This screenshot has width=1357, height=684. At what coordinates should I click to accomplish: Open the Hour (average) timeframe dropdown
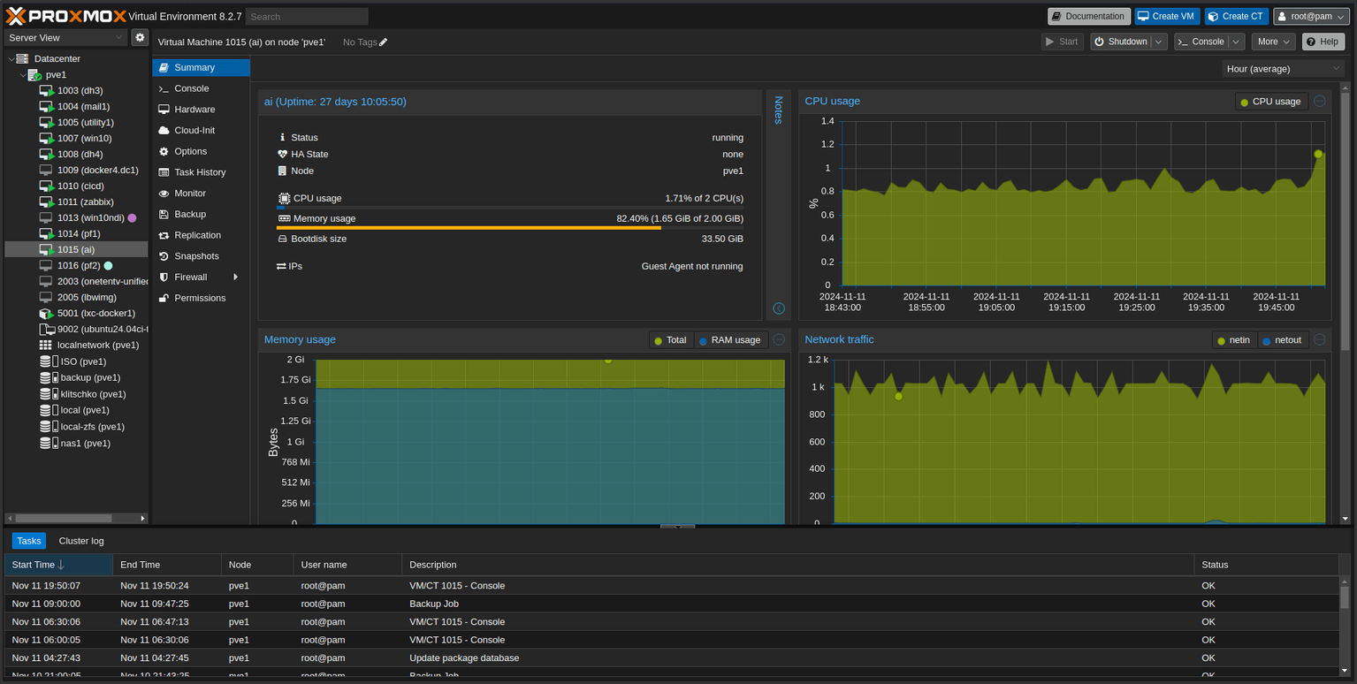(1283, 69)
